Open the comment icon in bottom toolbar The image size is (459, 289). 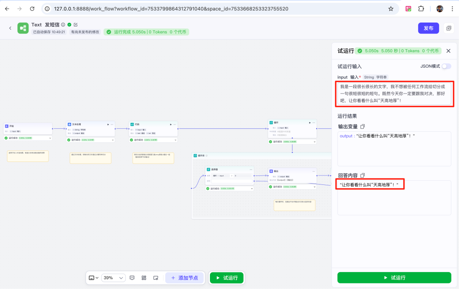132,278
